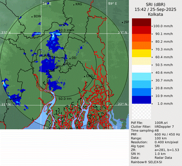Viewport: 182px width, 166px height.
Task: Click the 22° N latitude label at left
Action: point(6,104)
